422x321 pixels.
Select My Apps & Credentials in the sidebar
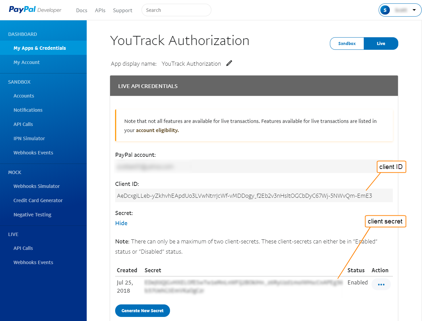(40, 48)
